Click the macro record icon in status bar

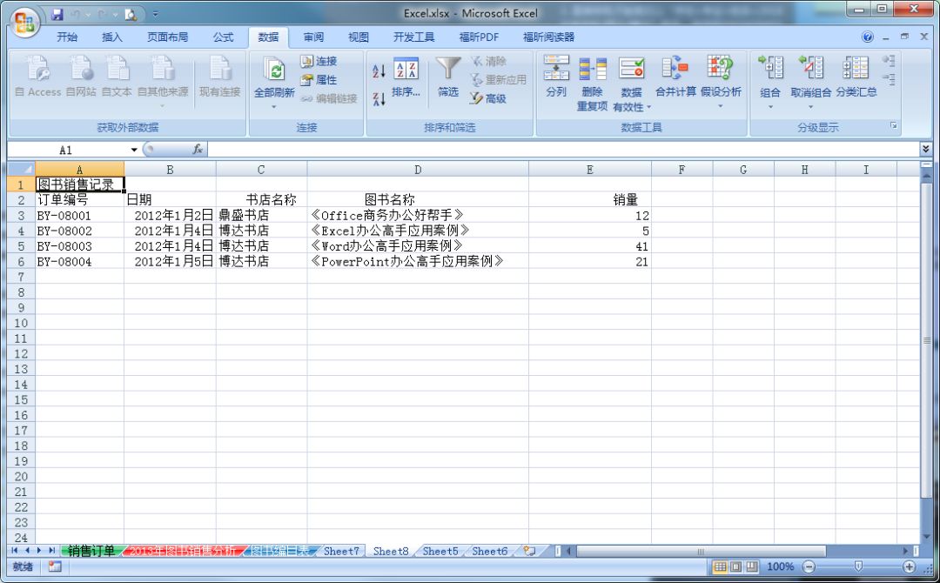[x=55, y=566]
